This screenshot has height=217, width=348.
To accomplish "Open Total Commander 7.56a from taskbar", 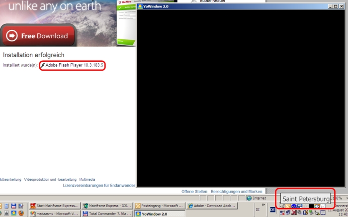I will tap(106, 214).
